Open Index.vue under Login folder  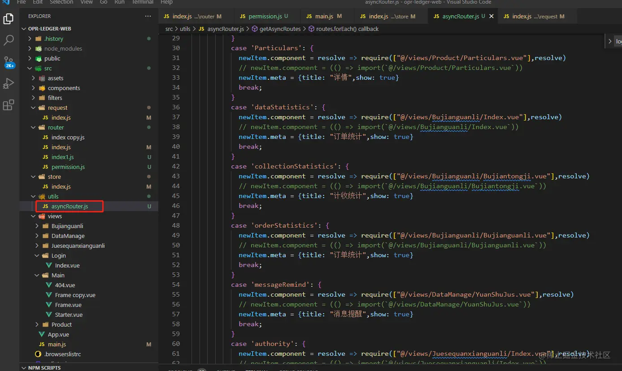coord(89,265)
